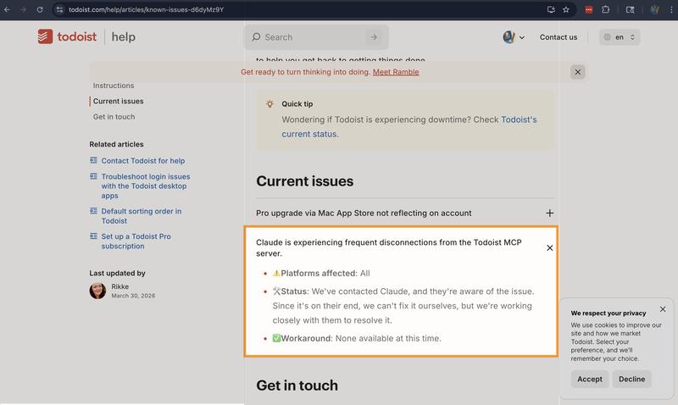Click the browser address bar URL
The height and width of the screenshot is (405, 678).
pyautogui.click(x=146, y=9)
